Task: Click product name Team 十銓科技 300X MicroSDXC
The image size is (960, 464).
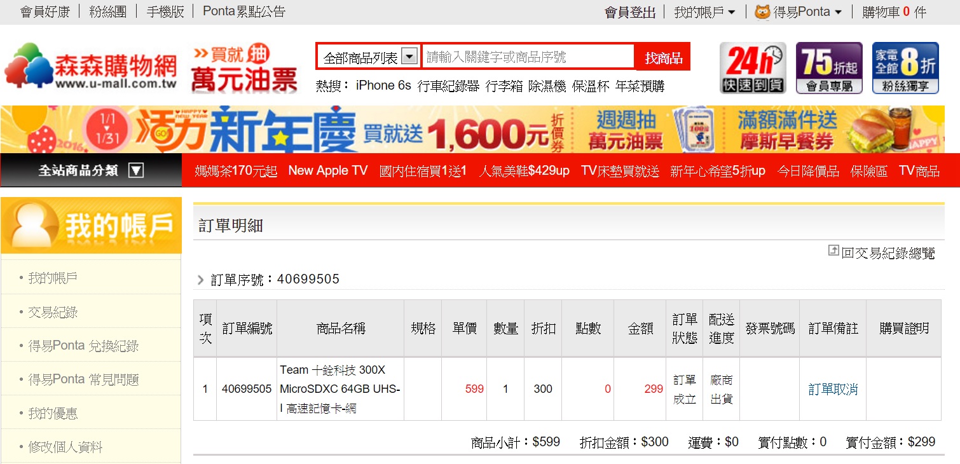Action: coord(340,389)
